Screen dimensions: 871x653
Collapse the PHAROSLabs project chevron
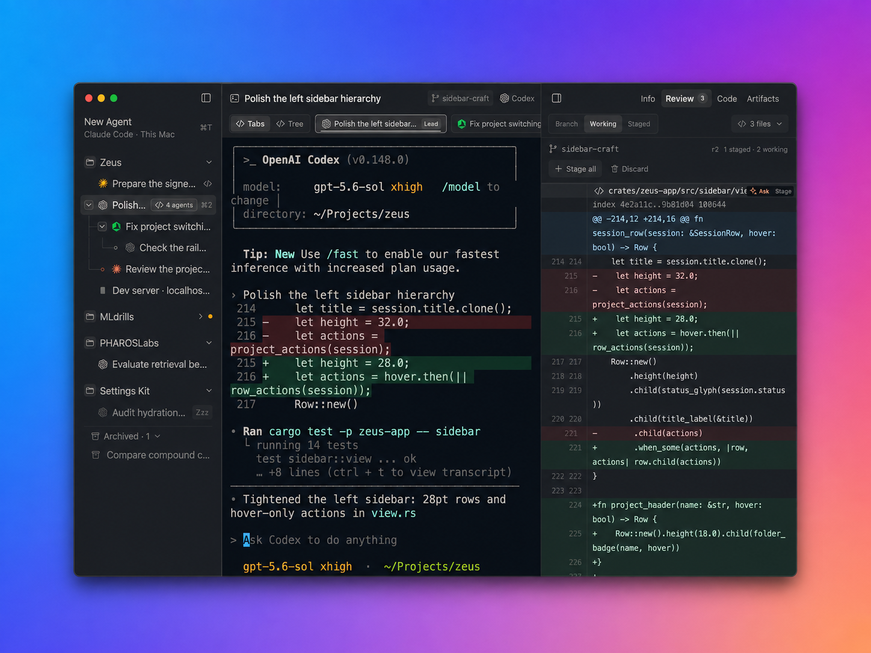pos(209,343)
